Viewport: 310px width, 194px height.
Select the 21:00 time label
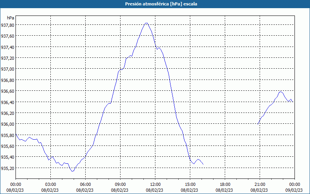point(260,185)
